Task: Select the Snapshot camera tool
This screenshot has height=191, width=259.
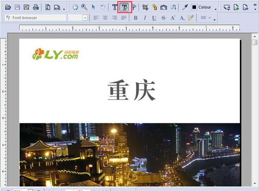Action: [x=164, y=7]
